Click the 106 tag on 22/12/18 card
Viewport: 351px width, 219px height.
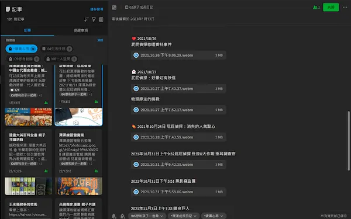click(x=74, y=164)
